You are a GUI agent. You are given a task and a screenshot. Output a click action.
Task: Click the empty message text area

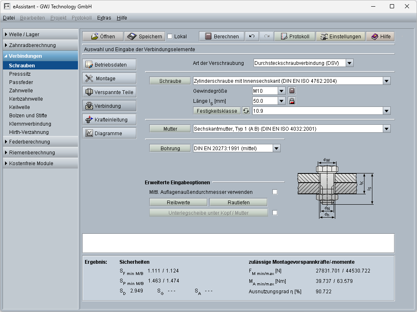click(x=238, y=243)
